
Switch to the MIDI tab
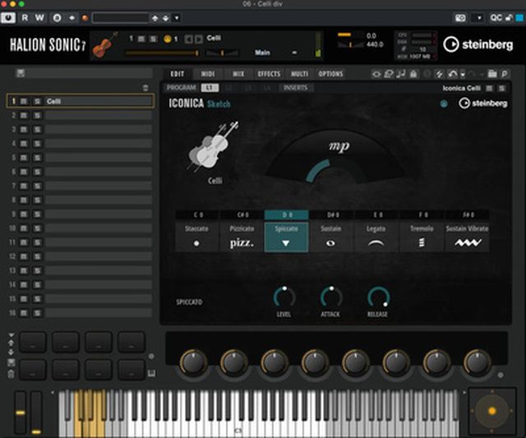tap(208, 74)
